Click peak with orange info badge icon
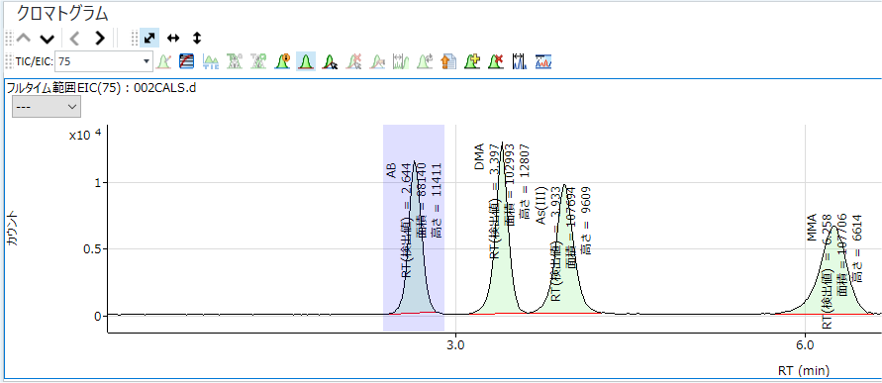The height and width of the screenshot is (383, 882). click(x=282, y=61)
